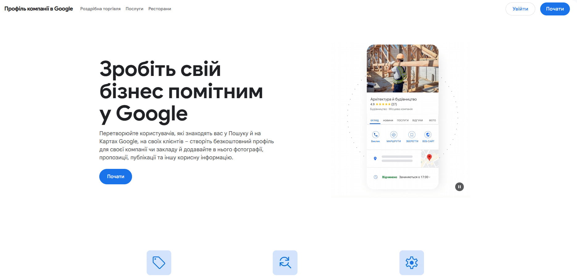577x276 pixels.
Task: Open Ресторани in top navigation
Action: point(160,9)
